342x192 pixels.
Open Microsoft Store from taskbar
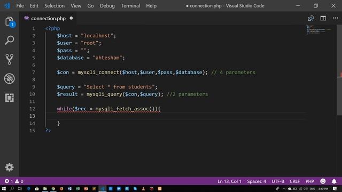[x=37, y=188]
